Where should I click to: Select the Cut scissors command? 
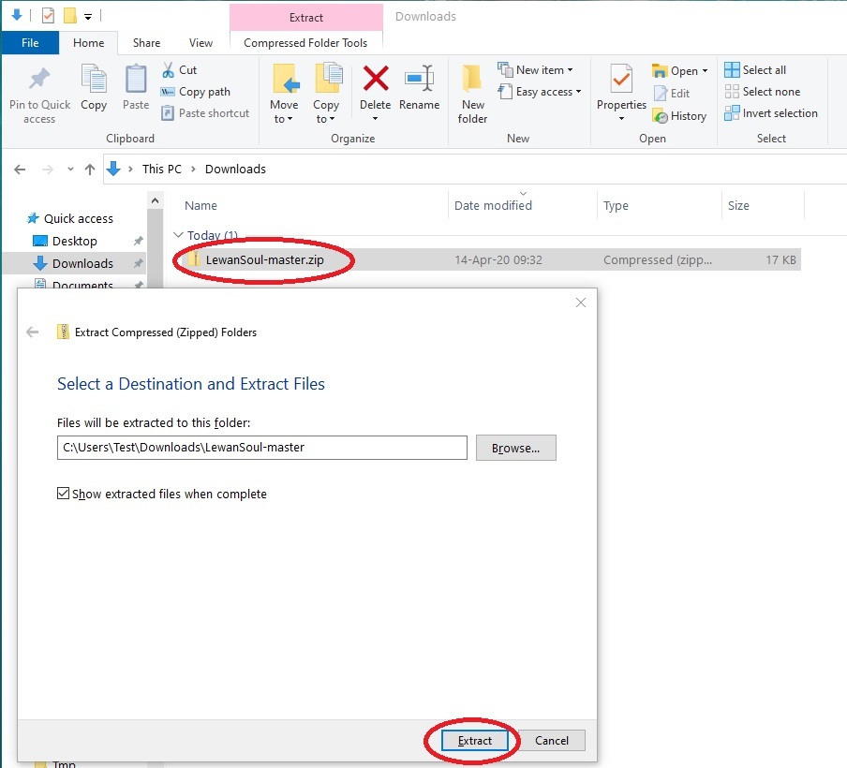179,70
